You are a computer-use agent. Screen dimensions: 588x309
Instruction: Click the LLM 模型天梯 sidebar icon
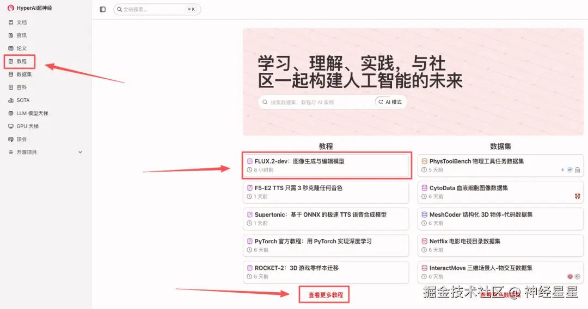[11, 113]
